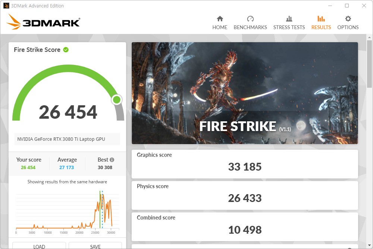Click the Best value 30 308
The width and height of the screenshot is (373, 249).
(105, 167)
